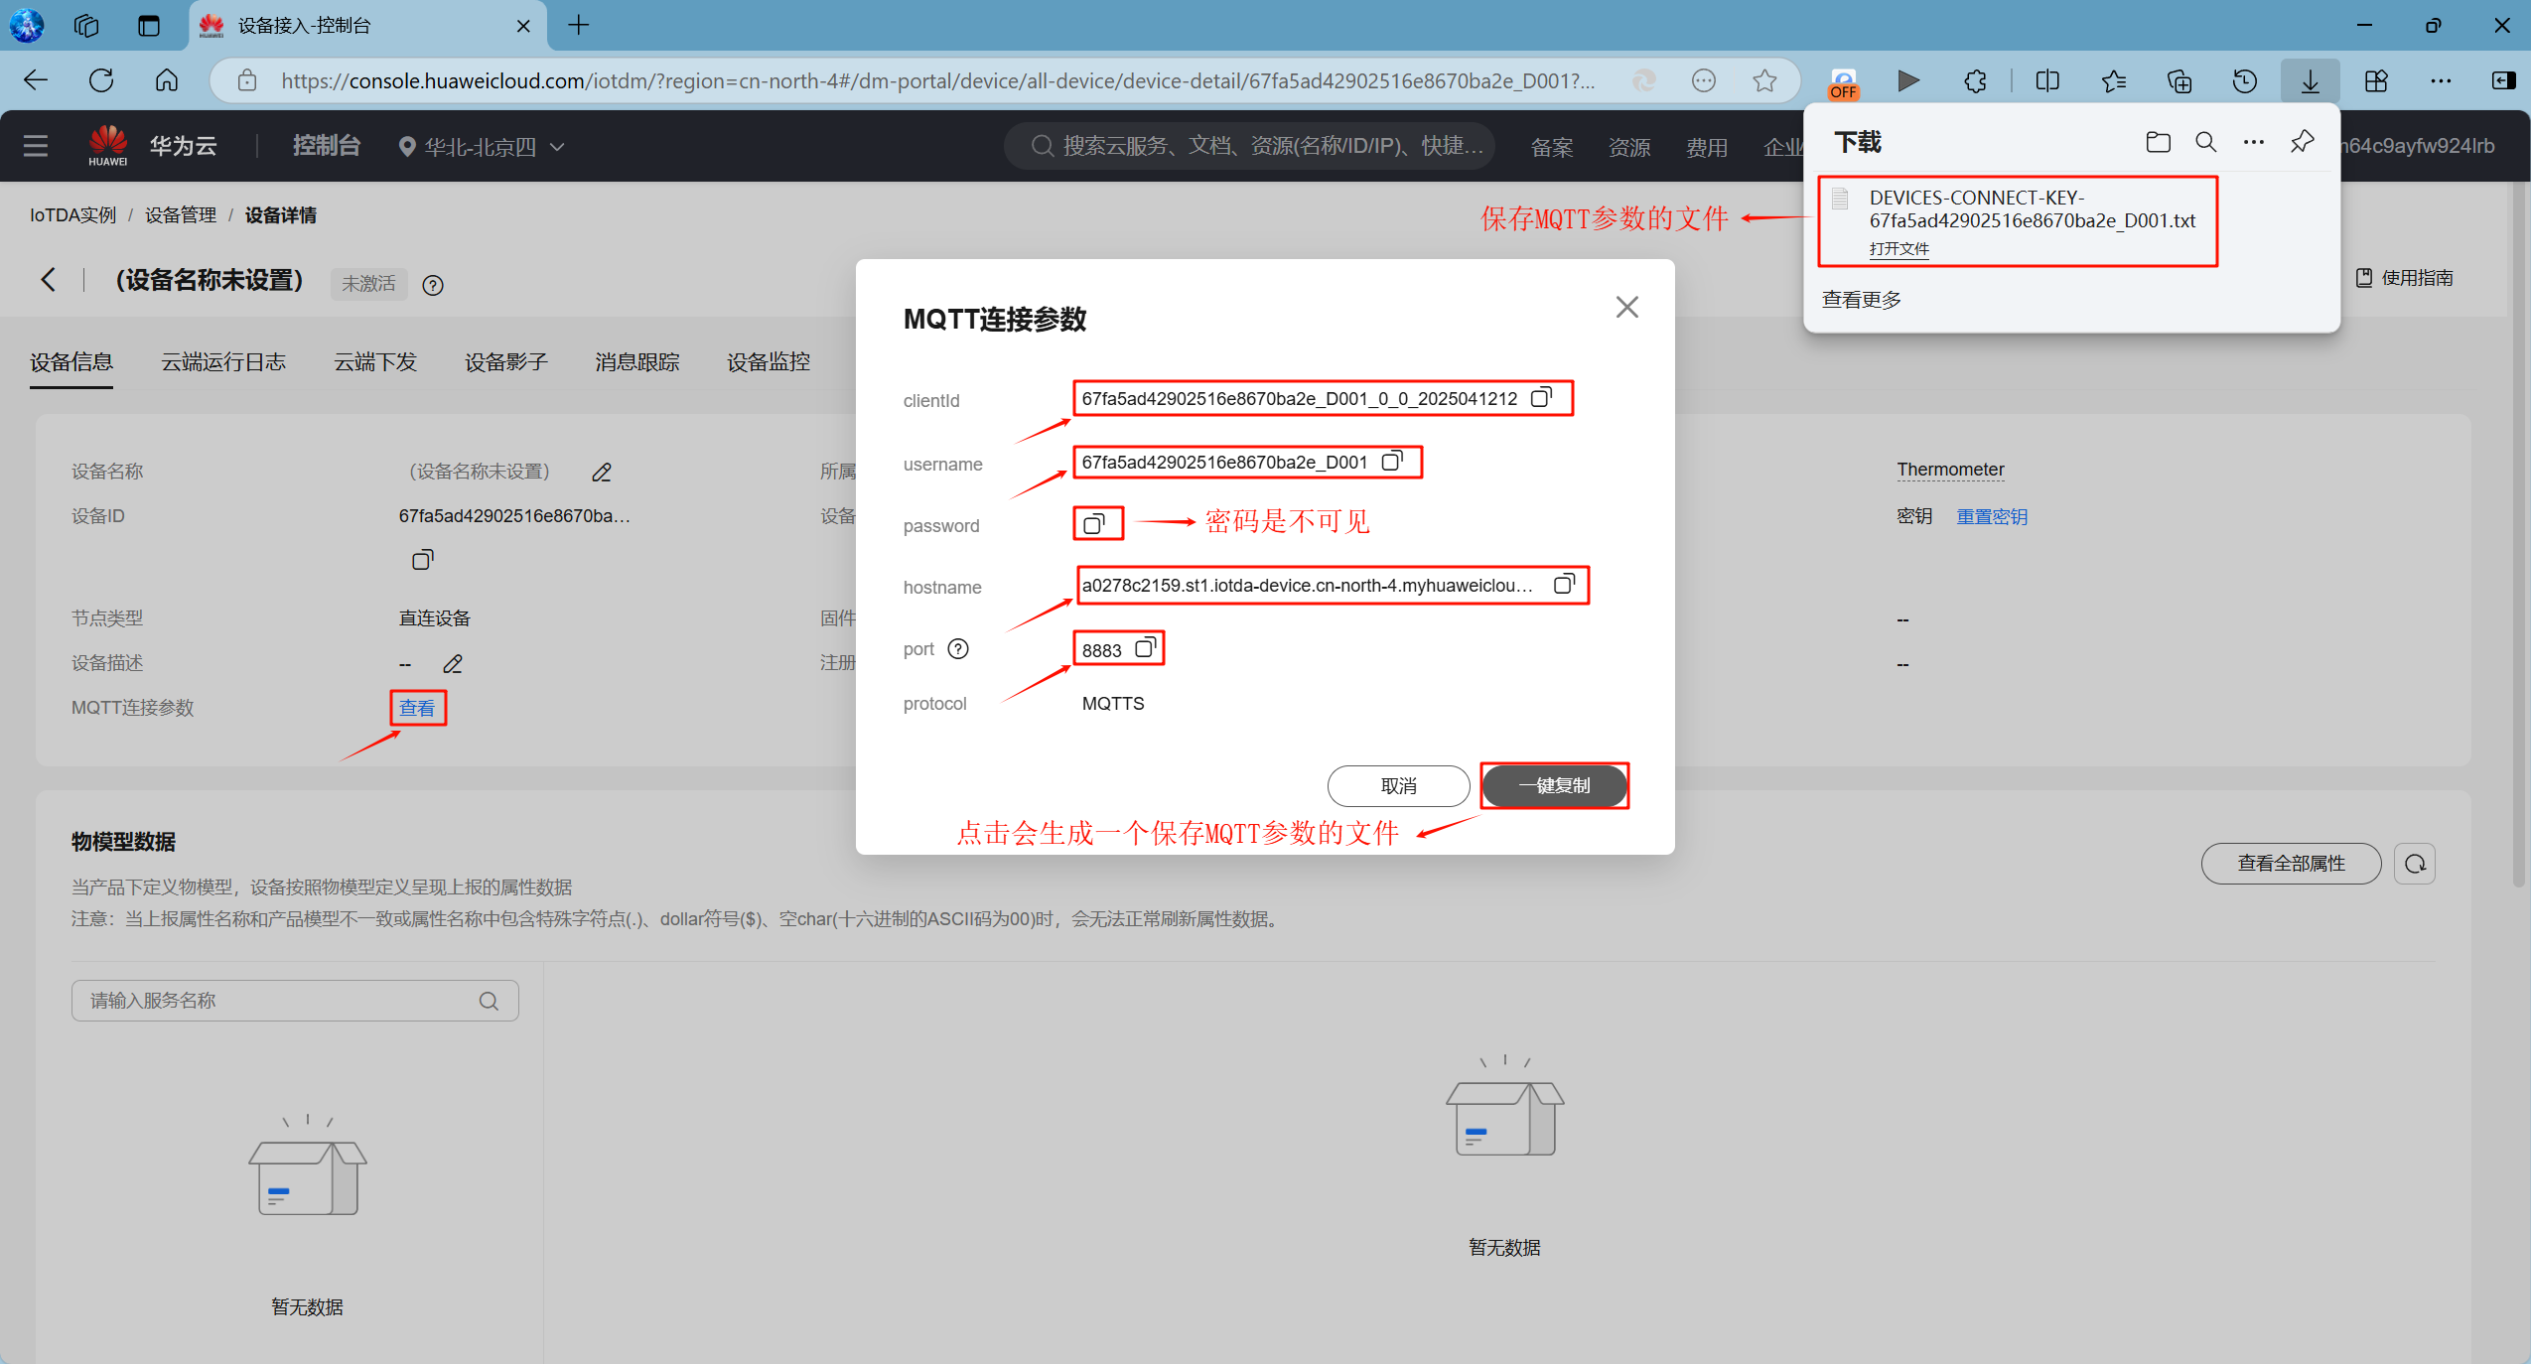Click the port help question icon
The width and height of the screenshot is (2531, 1364).
(x=958, y=649)
